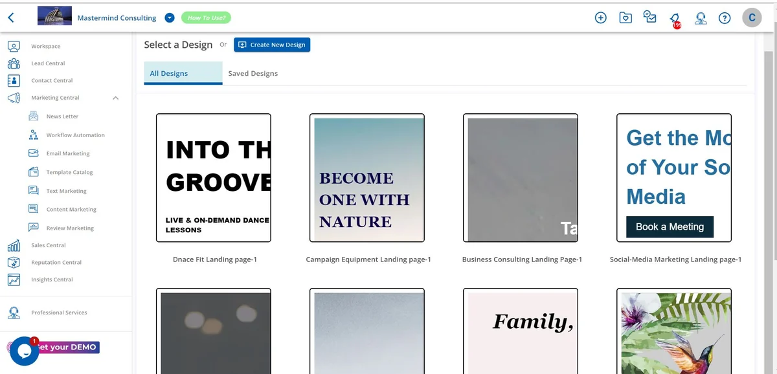Open Professional Services label in the sidebar
Viewport: 777px width, 374px height.
59,313
